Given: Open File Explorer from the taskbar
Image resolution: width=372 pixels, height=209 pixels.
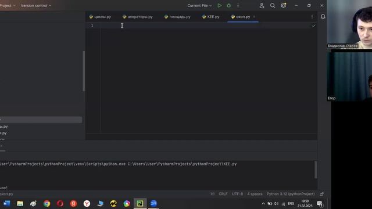Looking at the screenshot, I should [x=20, y=203].
